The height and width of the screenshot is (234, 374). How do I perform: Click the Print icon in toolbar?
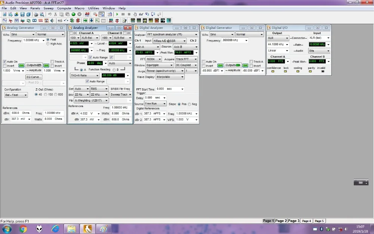[x=36, y=14]
